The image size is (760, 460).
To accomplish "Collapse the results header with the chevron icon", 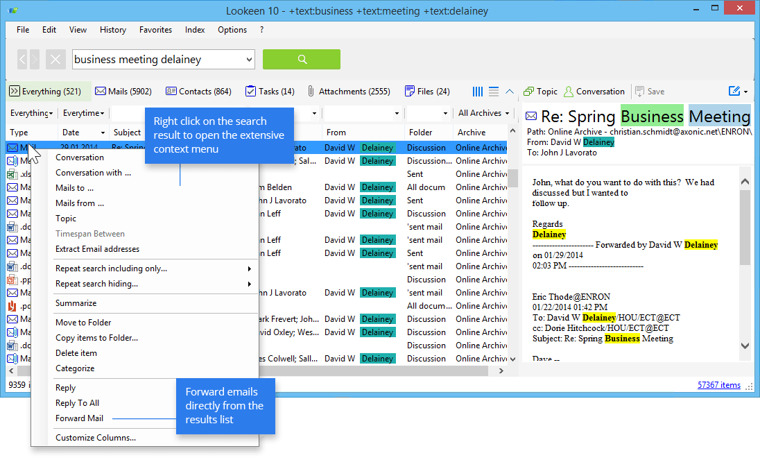I will [x=508, y=91].
